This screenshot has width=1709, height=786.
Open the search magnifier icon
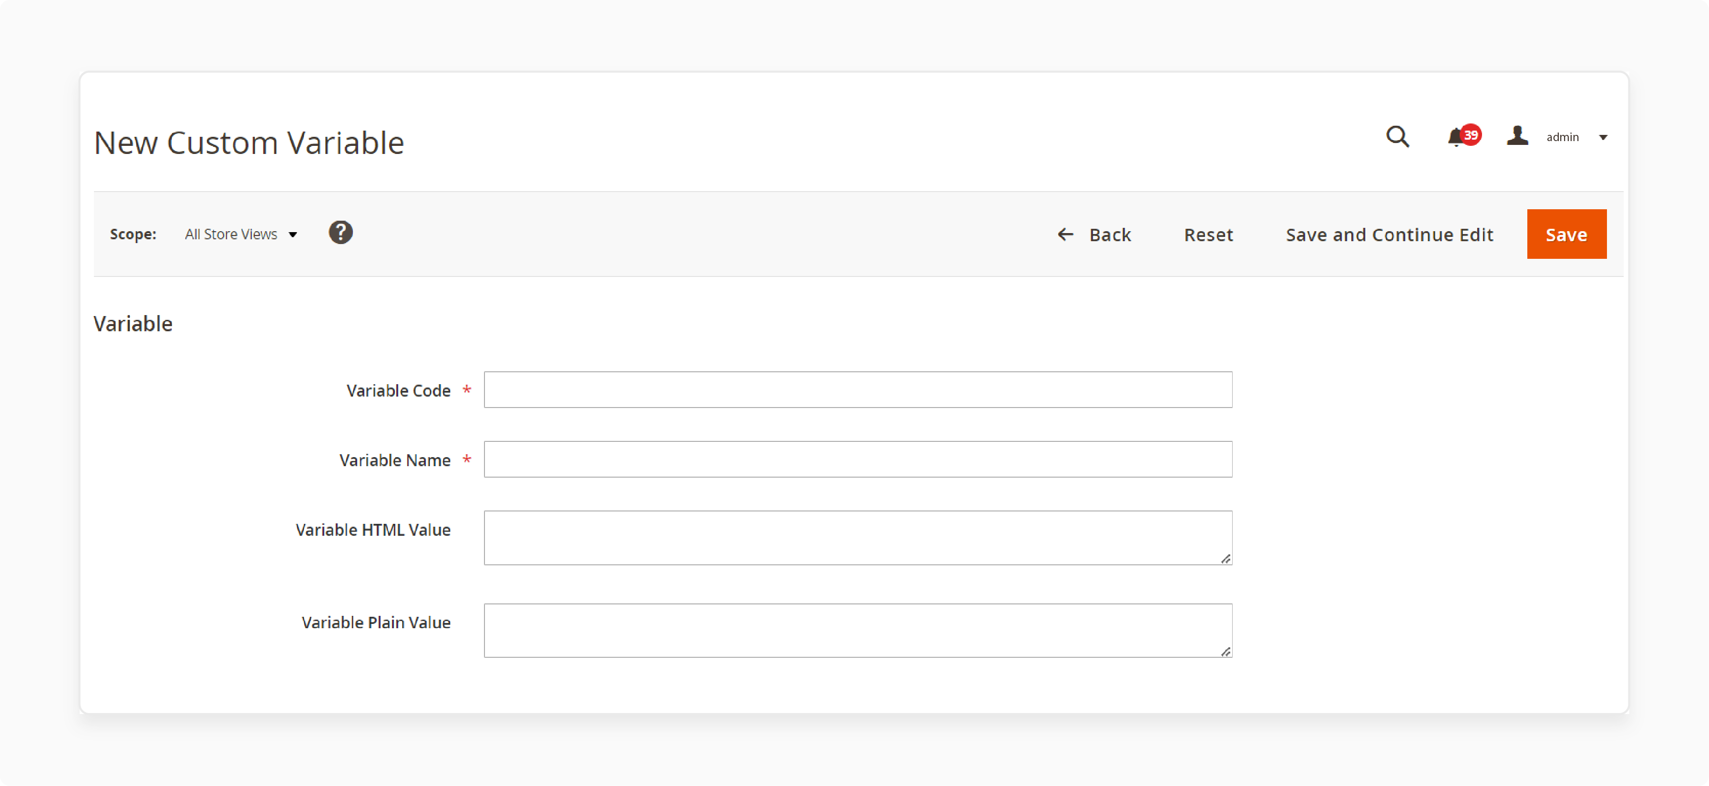point(1397,137)
